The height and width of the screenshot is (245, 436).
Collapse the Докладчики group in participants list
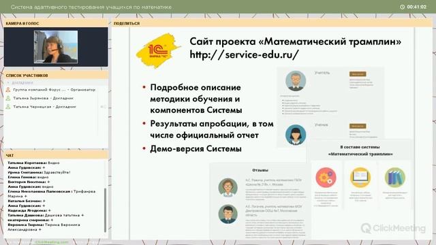click(8, 83)
